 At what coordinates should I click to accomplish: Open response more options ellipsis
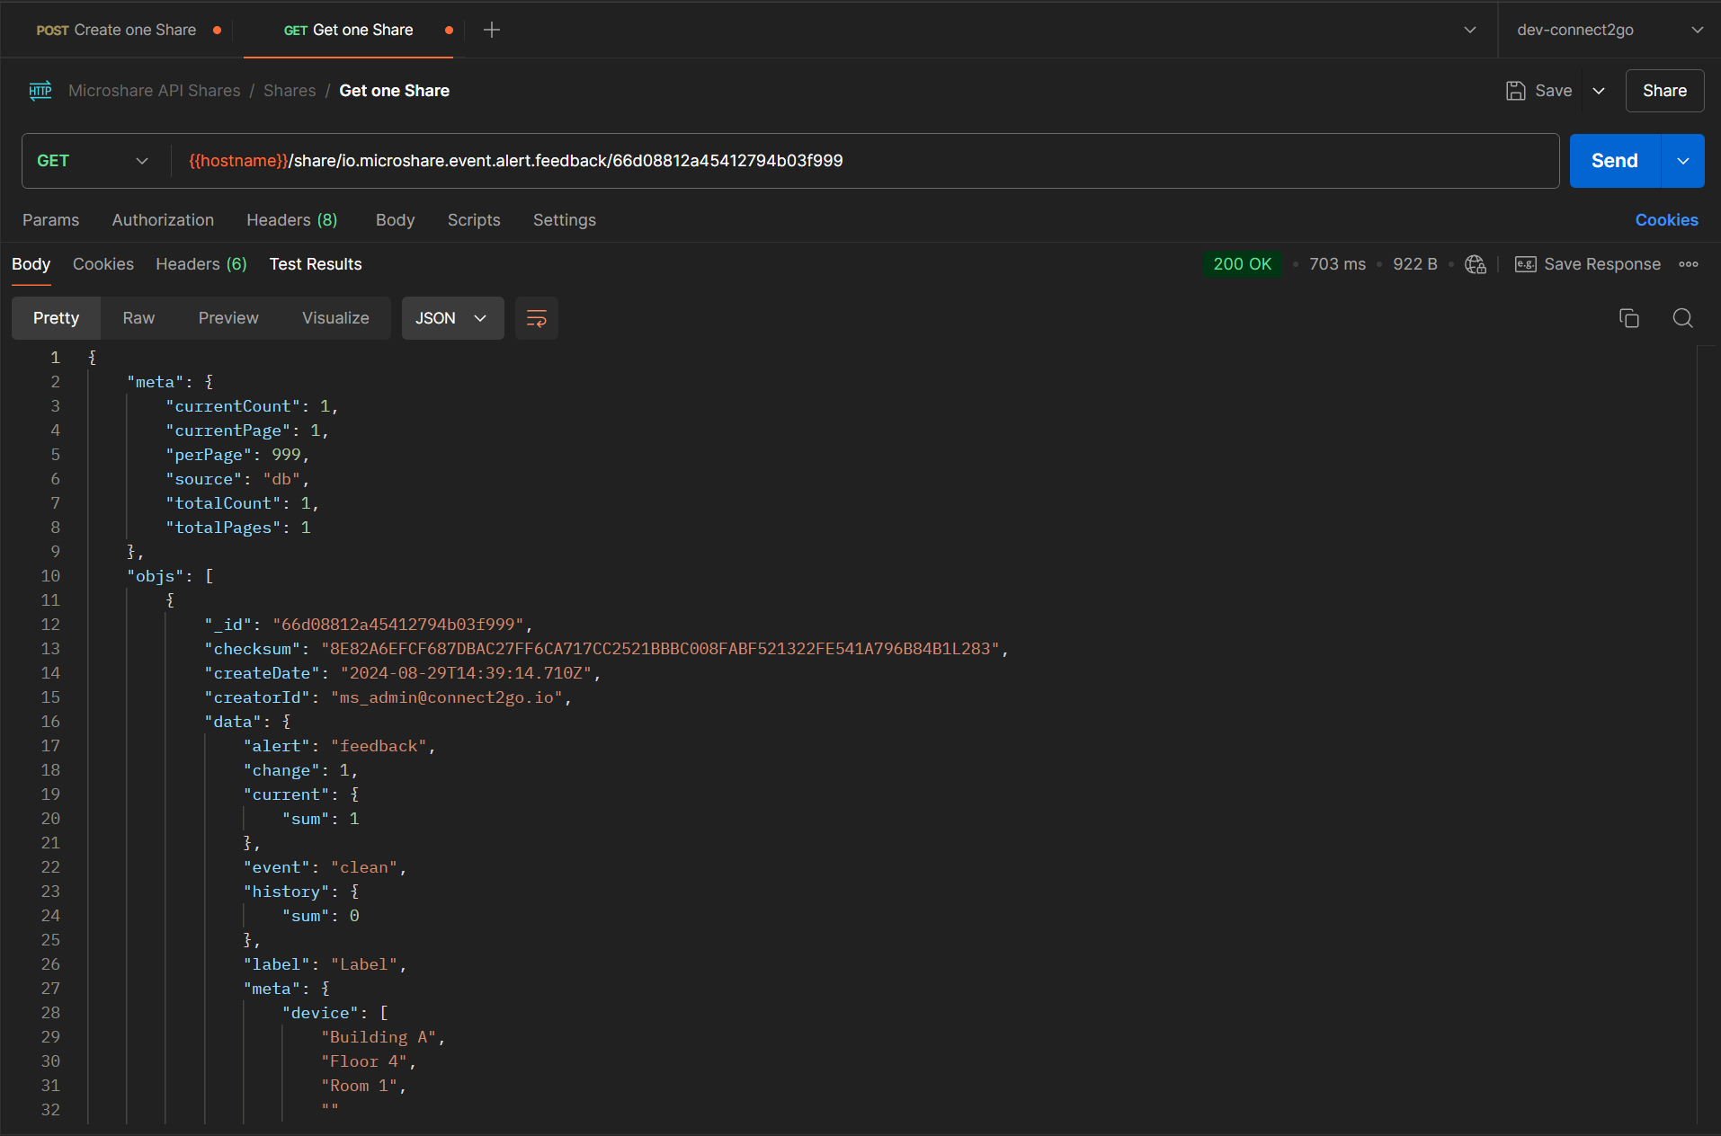pyautogui.click(x=1689, y=264)
